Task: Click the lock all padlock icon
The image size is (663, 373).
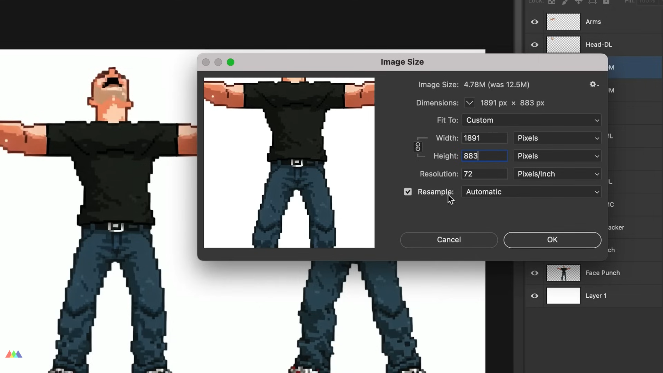Action: point(606,2)
